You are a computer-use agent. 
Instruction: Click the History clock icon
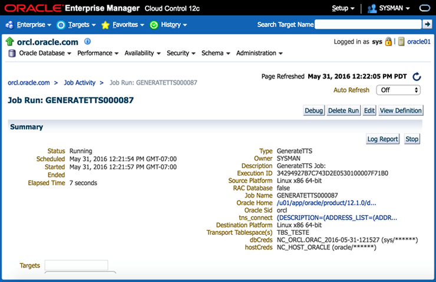coord(154,25)
